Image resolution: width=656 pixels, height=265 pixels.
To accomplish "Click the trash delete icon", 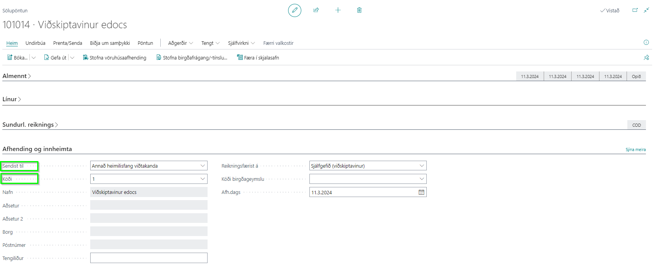I will click(x=359, y=10).
